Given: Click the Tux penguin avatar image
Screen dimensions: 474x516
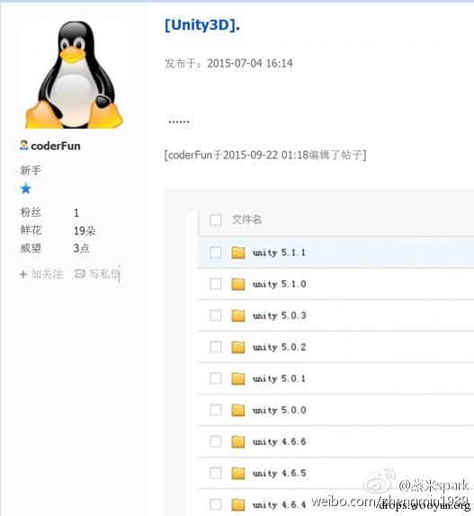Looking at the screenshot, I should 74,75.
